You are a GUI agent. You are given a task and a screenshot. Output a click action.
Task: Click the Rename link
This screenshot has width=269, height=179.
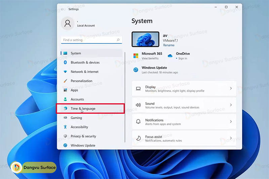pyautogui.click(x=169, y=45)
